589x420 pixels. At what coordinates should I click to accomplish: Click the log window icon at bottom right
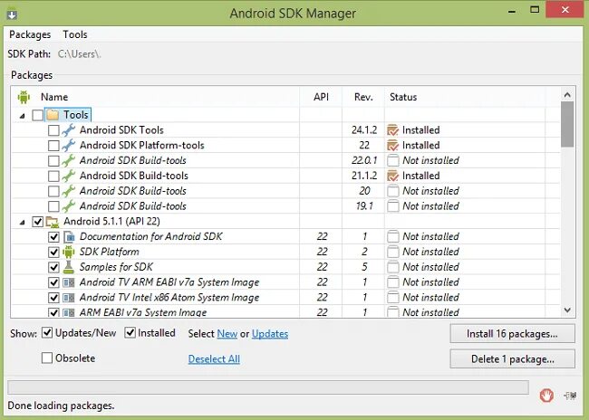569,395
